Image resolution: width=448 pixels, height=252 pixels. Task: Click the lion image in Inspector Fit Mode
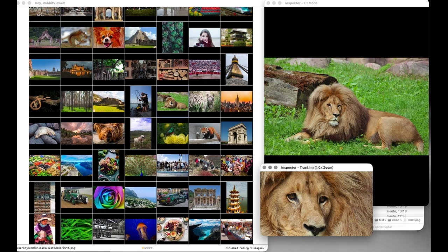point(346,106)
